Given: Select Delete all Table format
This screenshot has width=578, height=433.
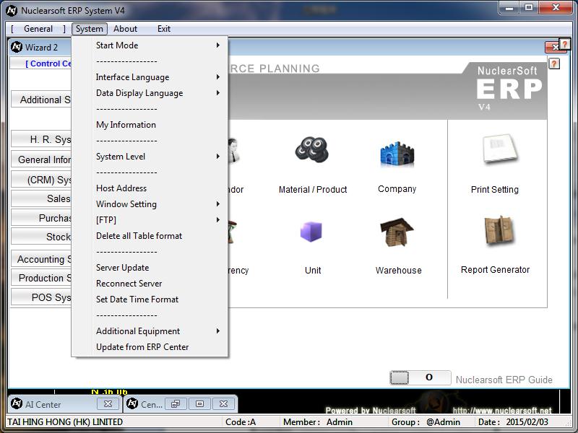Looking at the screenshot, I should point(150,236).
